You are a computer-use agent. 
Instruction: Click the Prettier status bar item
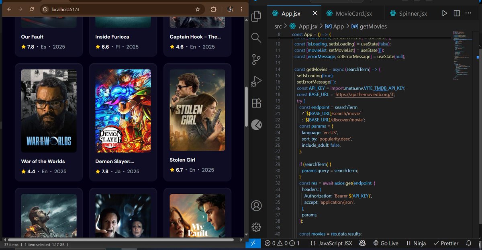pos(446,243)
